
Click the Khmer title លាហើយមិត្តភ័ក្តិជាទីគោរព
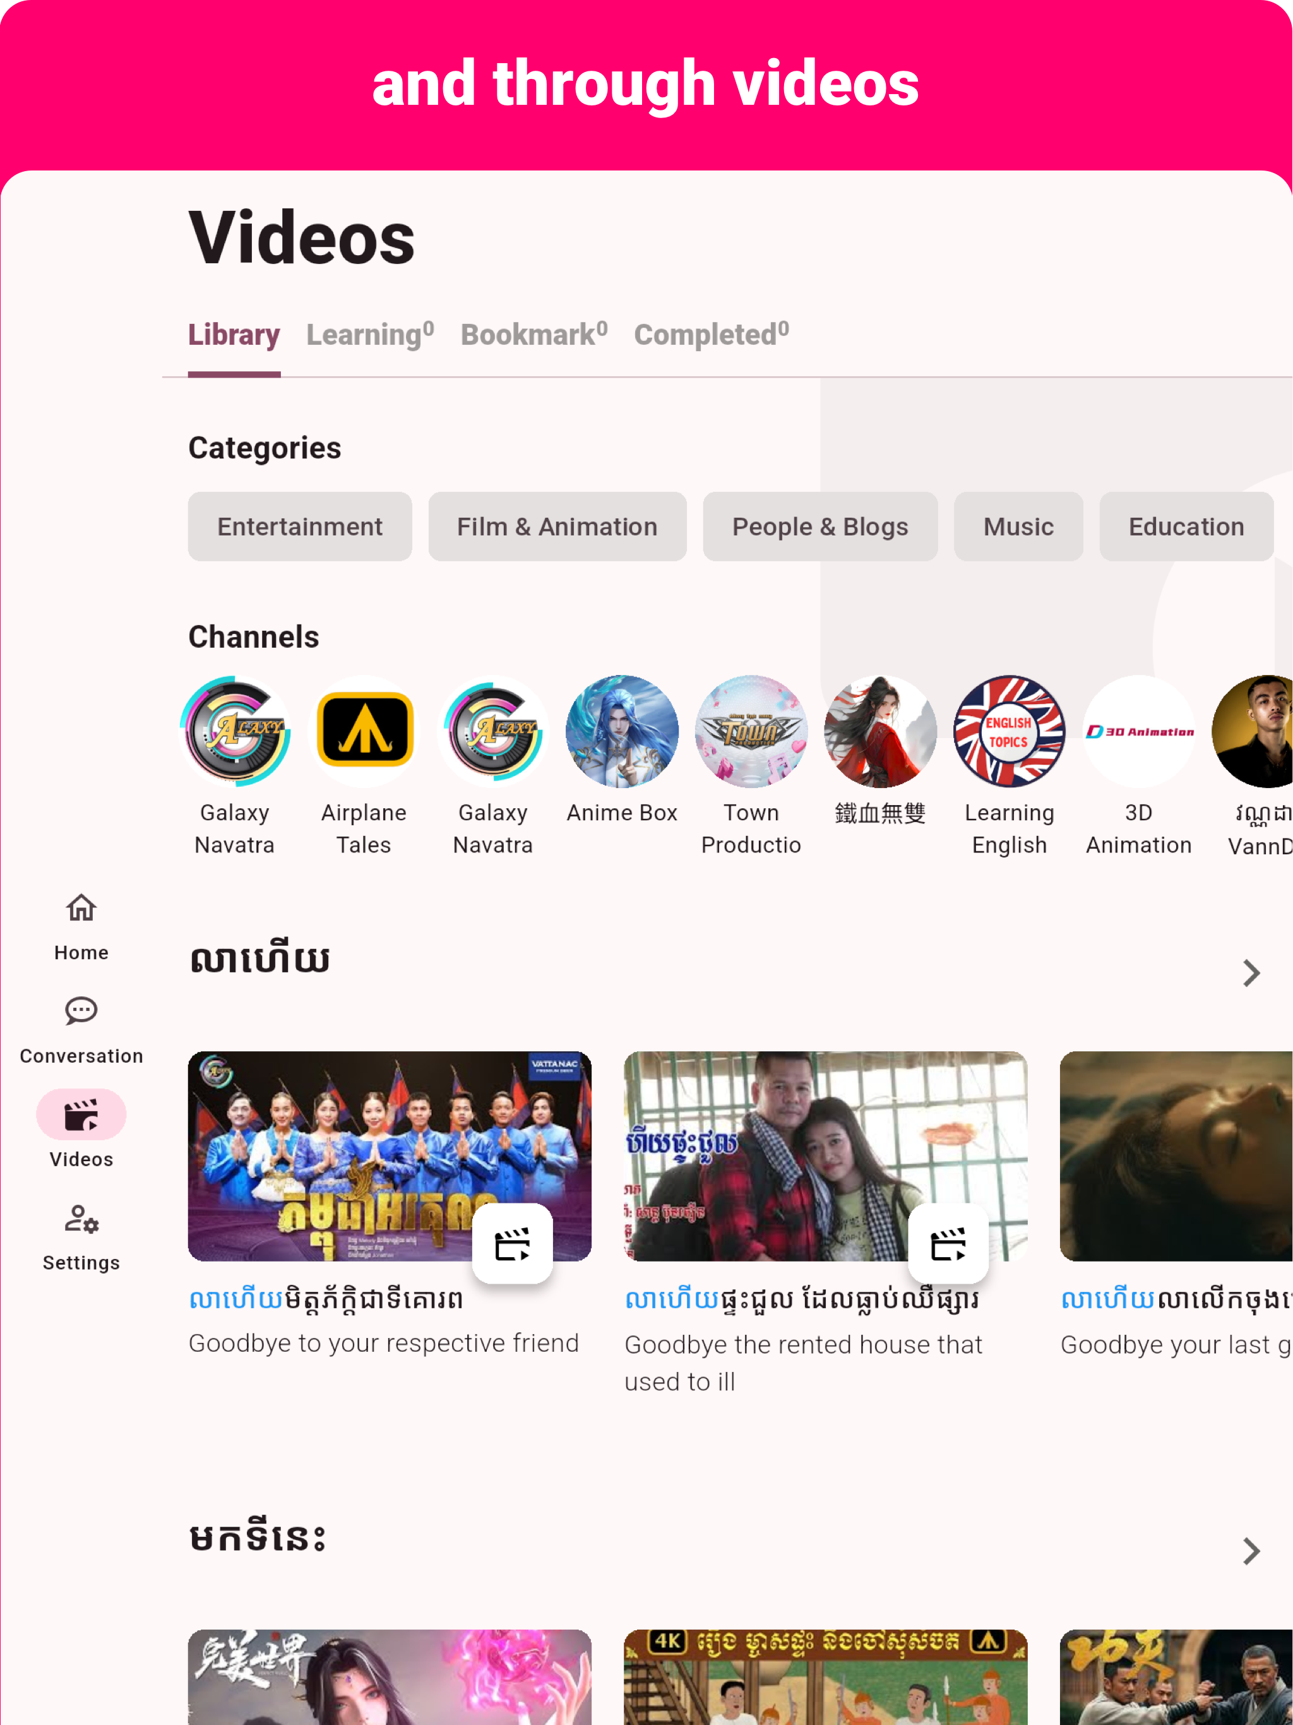click(x=326, y=1300)
